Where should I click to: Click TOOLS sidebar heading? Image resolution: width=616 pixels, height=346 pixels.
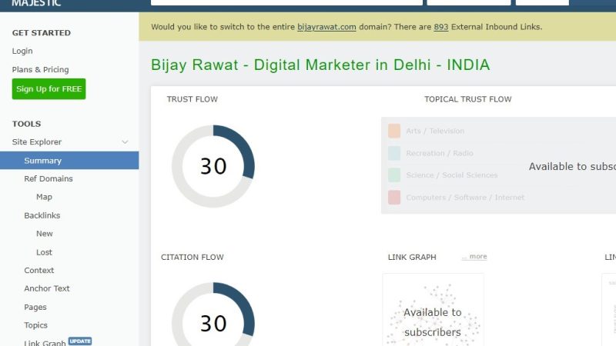pos(26,124)
